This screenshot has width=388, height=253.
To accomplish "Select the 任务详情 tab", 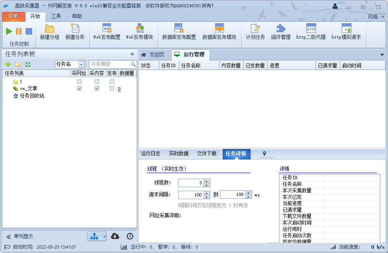I will 236,154.
